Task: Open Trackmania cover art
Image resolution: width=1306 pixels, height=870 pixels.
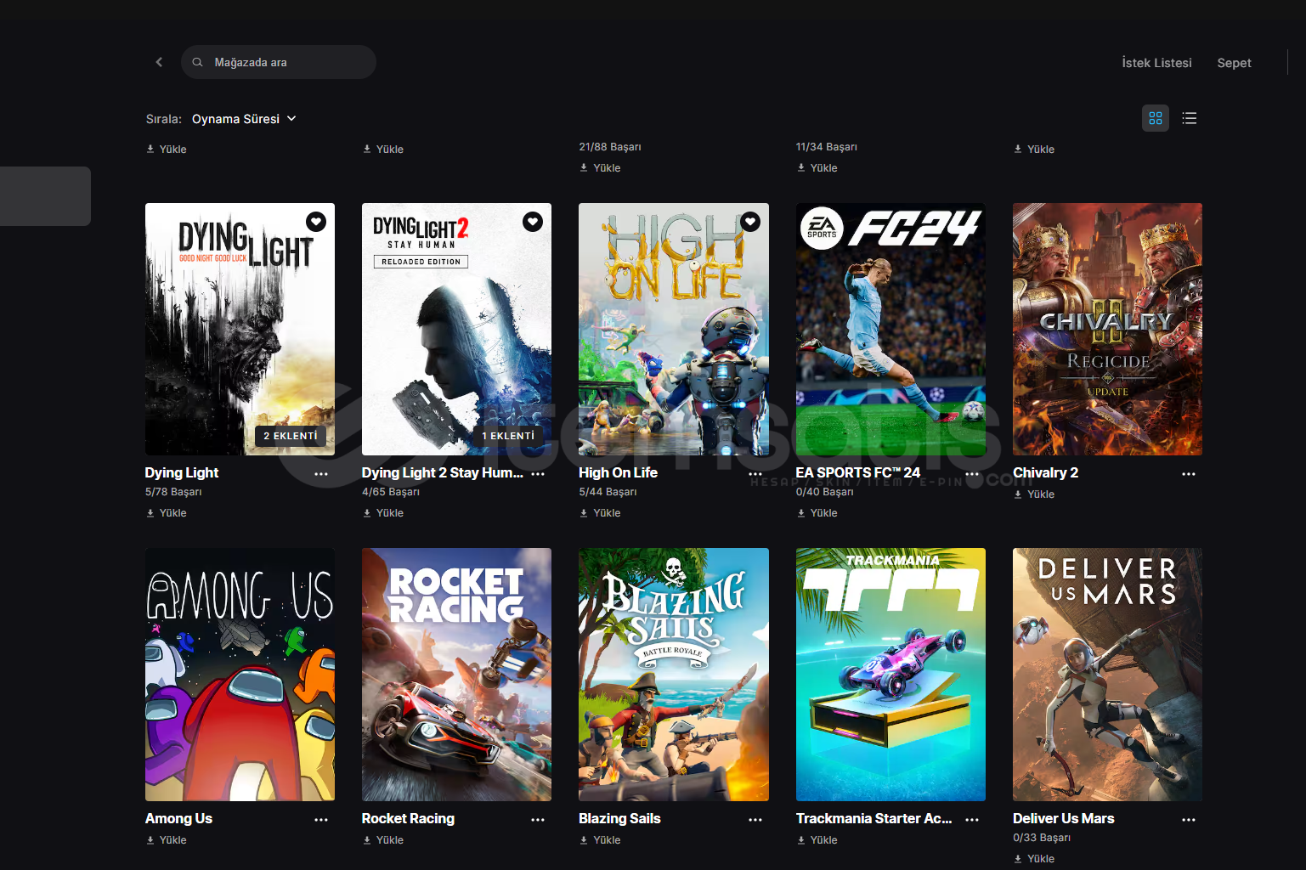Action: pyautogui.click(x=890, y=675)
